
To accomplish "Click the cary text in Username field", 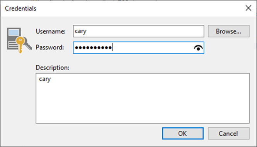I will pos(80,31).
